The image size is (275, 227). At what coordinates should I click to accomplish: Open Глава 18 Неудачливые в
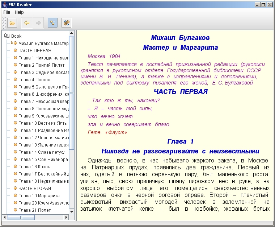[x=43, y=181]
